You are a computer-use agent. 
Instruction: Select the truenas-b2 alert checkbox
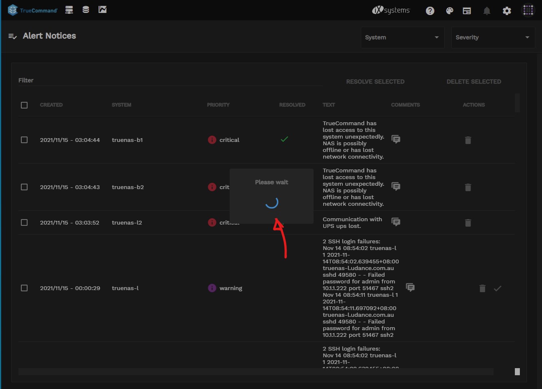coord(24,187)
